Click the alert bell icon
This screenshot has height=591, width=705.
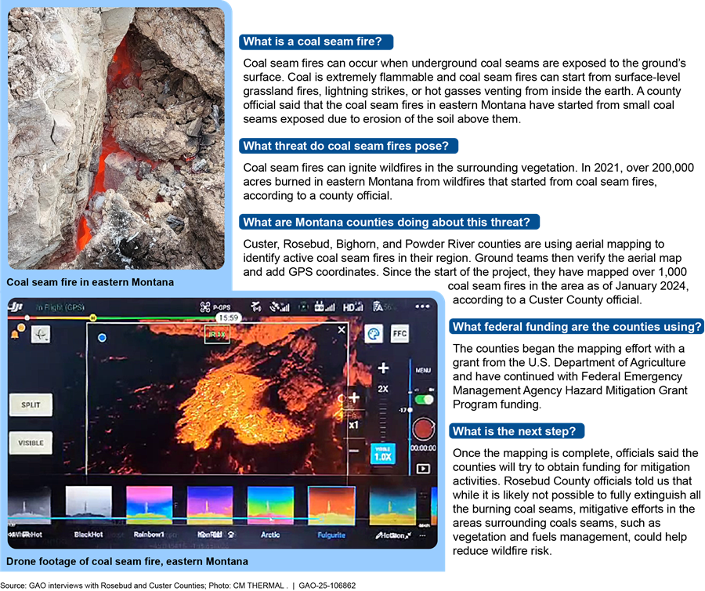(x=13, y=334)
